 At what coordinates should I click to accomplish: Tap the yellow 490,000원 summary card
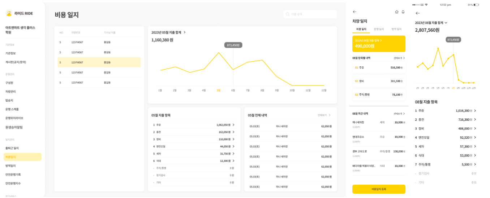pos(379,44)
